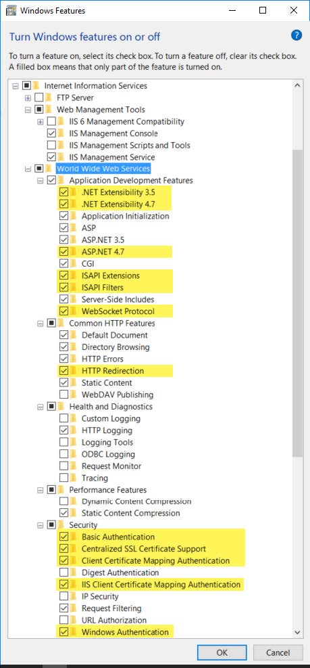Select the ODBC Logging label

108,455
